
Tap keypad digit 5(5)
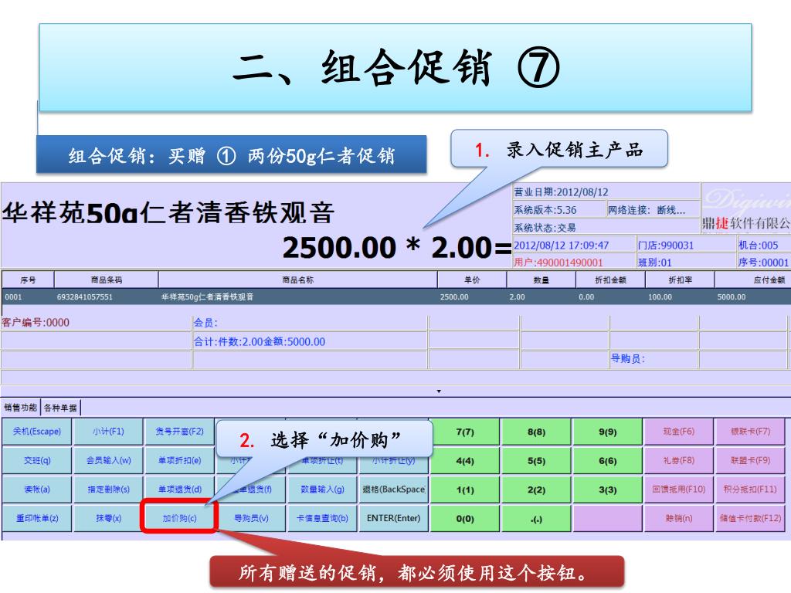tap(536, 460)
